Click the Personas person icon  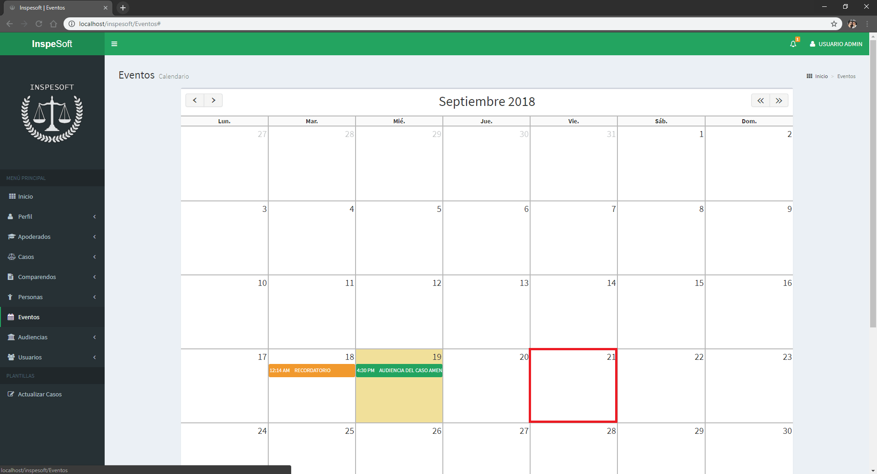point(10,297)
